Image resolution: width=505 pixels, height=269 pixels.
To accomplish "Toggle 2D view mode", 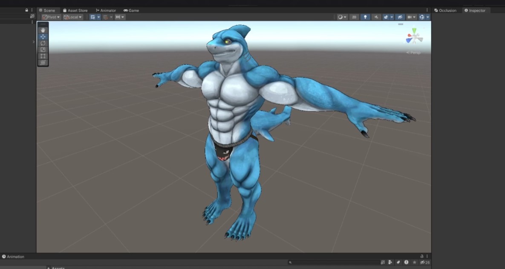I will click(354, 17).
